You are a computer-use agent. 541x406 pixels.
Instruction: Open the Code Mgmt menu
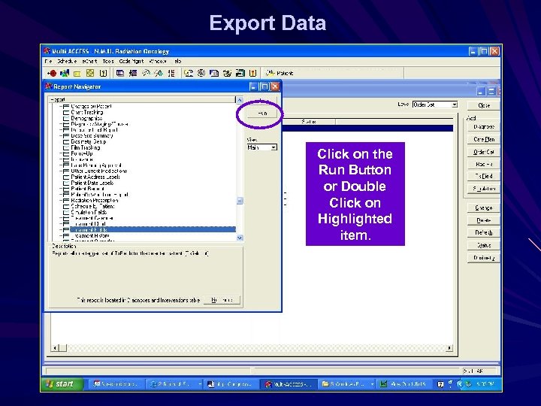(131, 61)
